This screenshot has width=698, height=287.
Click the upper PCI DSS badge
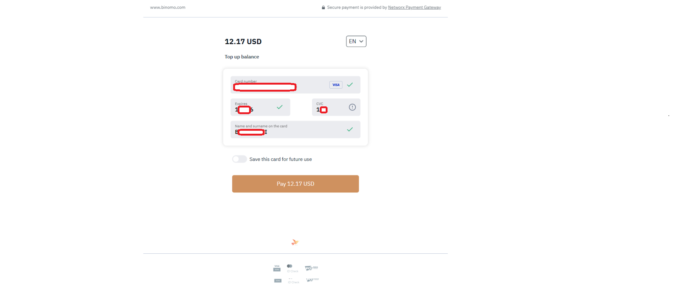point(311,268)
